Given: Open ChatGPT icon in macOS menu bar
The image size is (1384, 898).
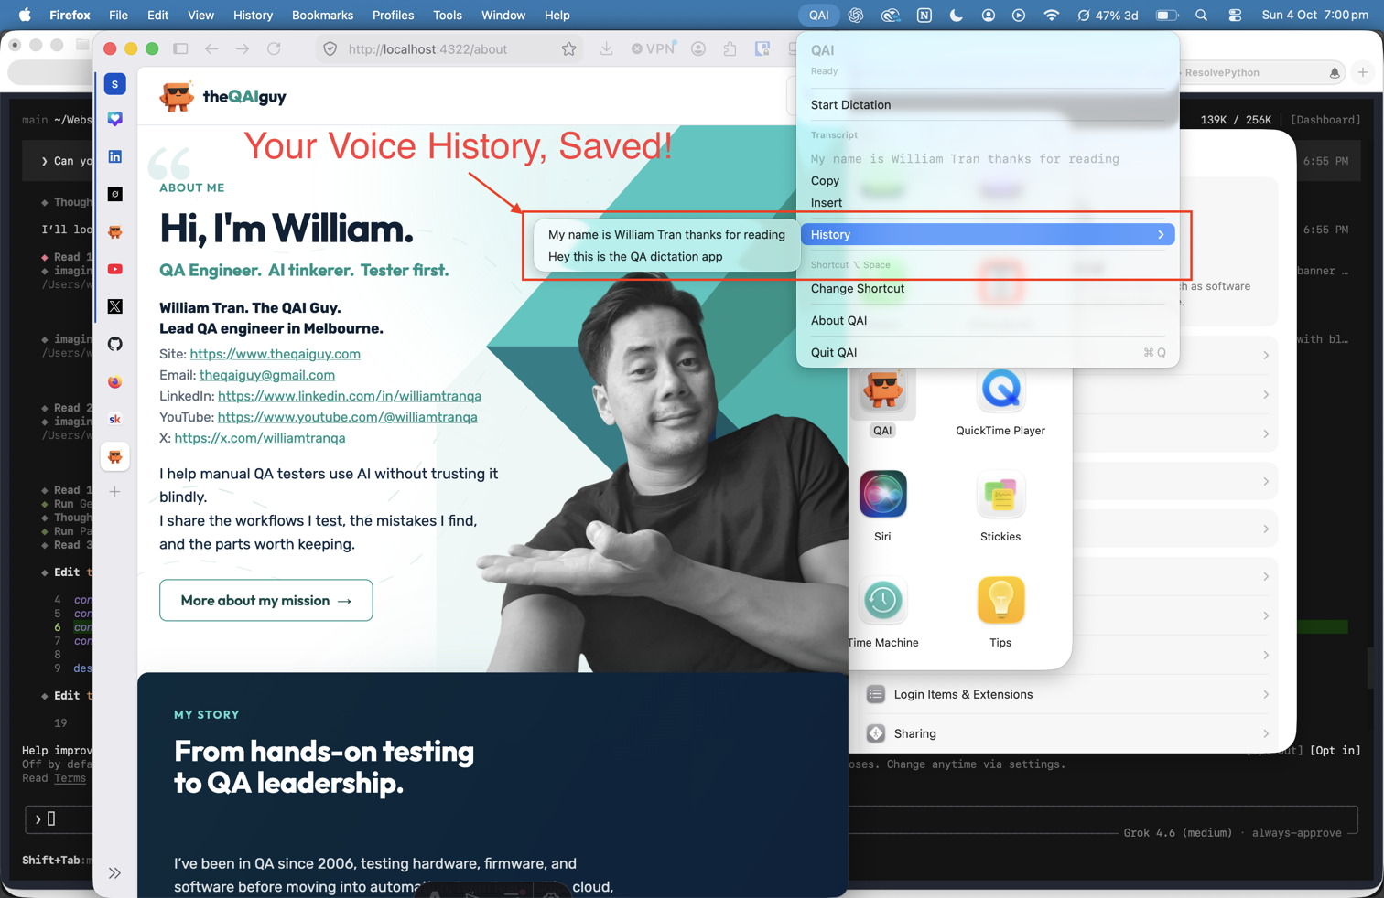Looking at the screenshot, I should coord(856,15).
